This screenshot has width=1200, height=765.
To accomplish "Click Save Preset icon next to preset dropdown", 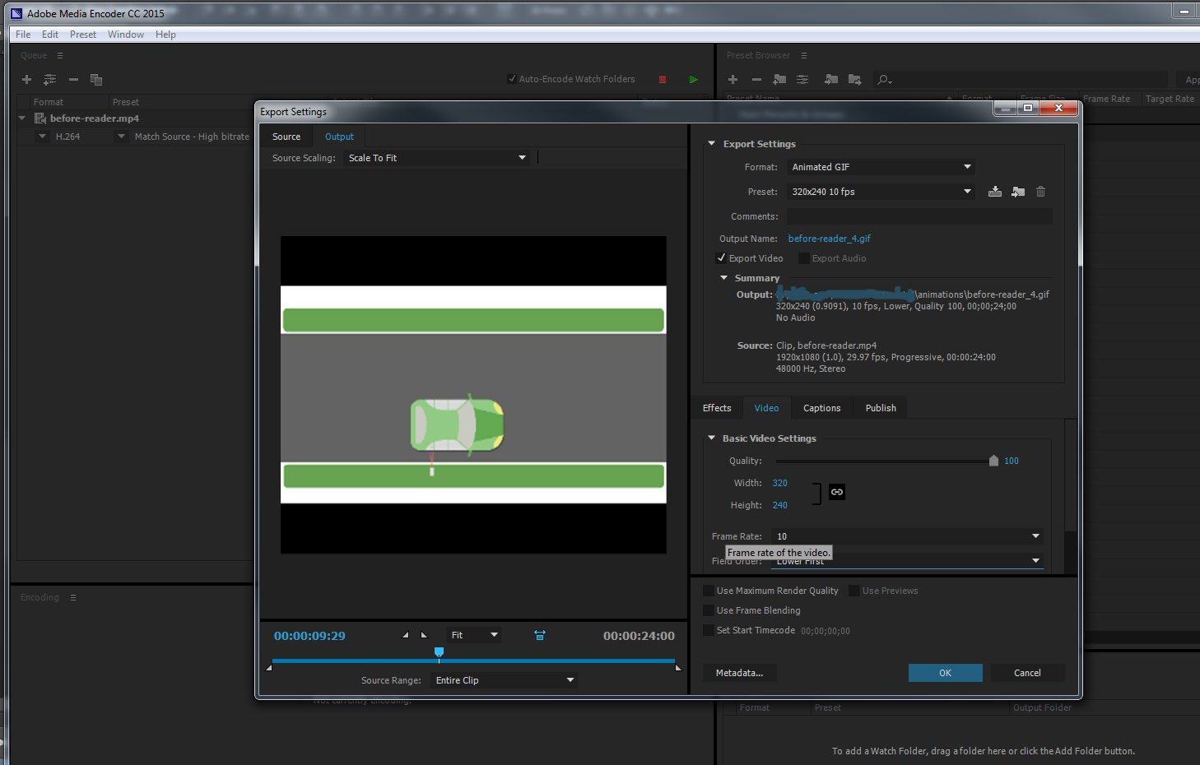I will tap(995, 192).
